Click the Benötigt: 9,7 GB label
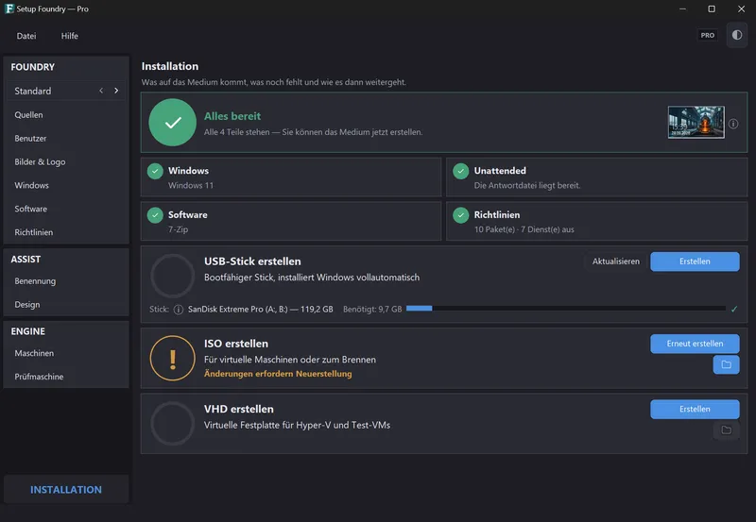Viewport: 756px width, 522px height. pos(372,310)
